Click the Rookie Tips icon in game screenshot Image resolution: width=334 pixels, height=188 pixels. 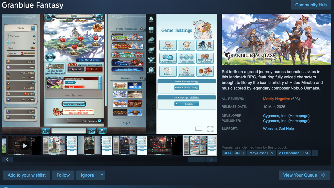(151, 71)
